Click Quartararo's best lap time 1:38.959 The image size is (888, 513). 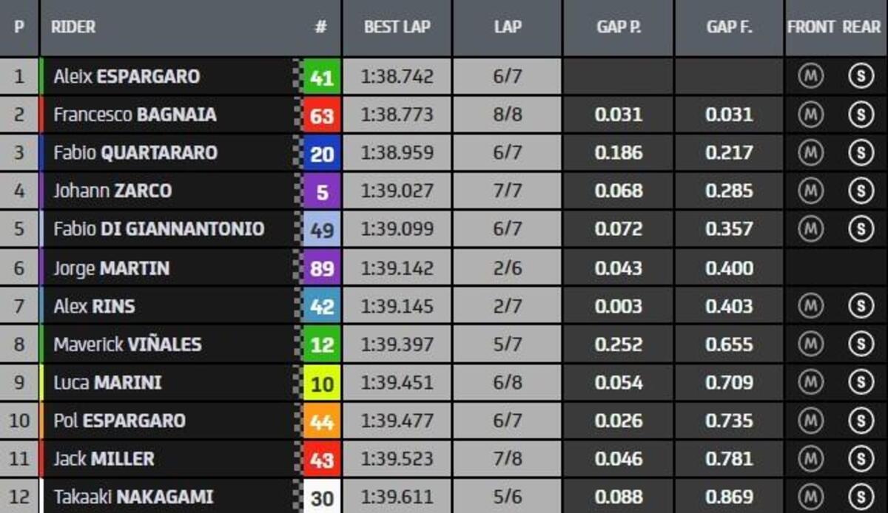[397, 153]
